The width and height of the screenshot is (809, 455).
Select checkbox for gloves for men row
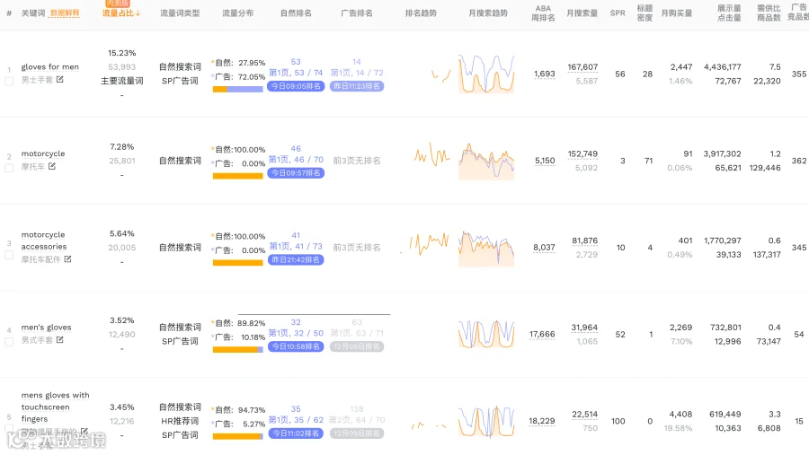tap(9, 82)
